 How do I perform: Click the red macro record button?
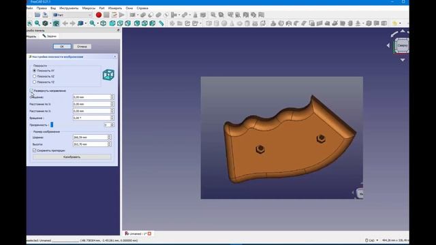[98, 15]
